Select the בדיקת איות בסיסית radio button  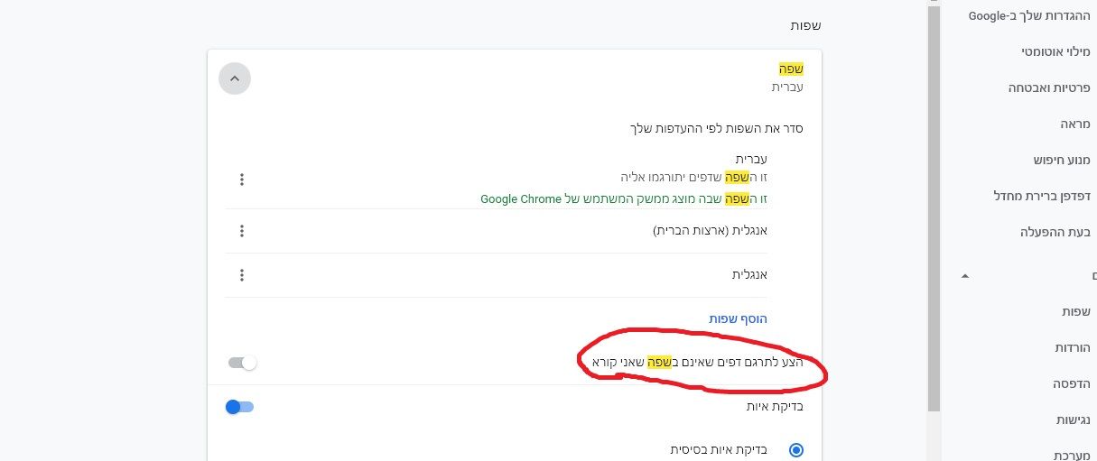(795, 449)
